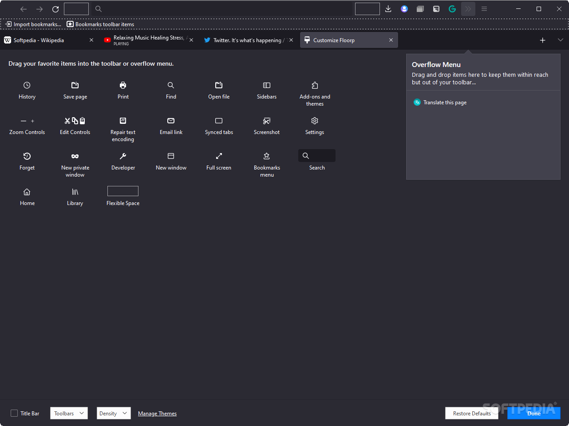This screenshot has width=569, height=426.
Task: Switch to Relaxing Music Healing Stress tab
Action: (x=148, y=40)
